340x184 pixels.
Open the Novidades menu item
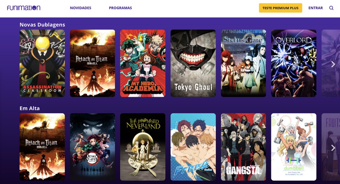coord(81,8)
